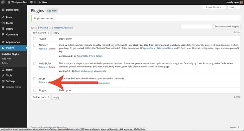Click the Appearance brush icon
Viewport: 244px width, 131px height.
pos(3,42)
